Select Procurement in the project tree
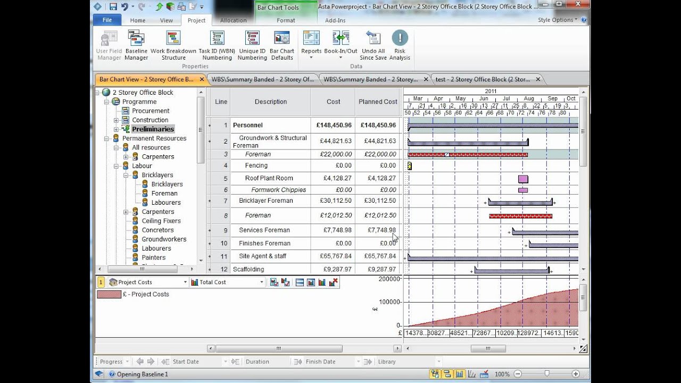Viewport: 681px width, 383px height. point(151,111)
